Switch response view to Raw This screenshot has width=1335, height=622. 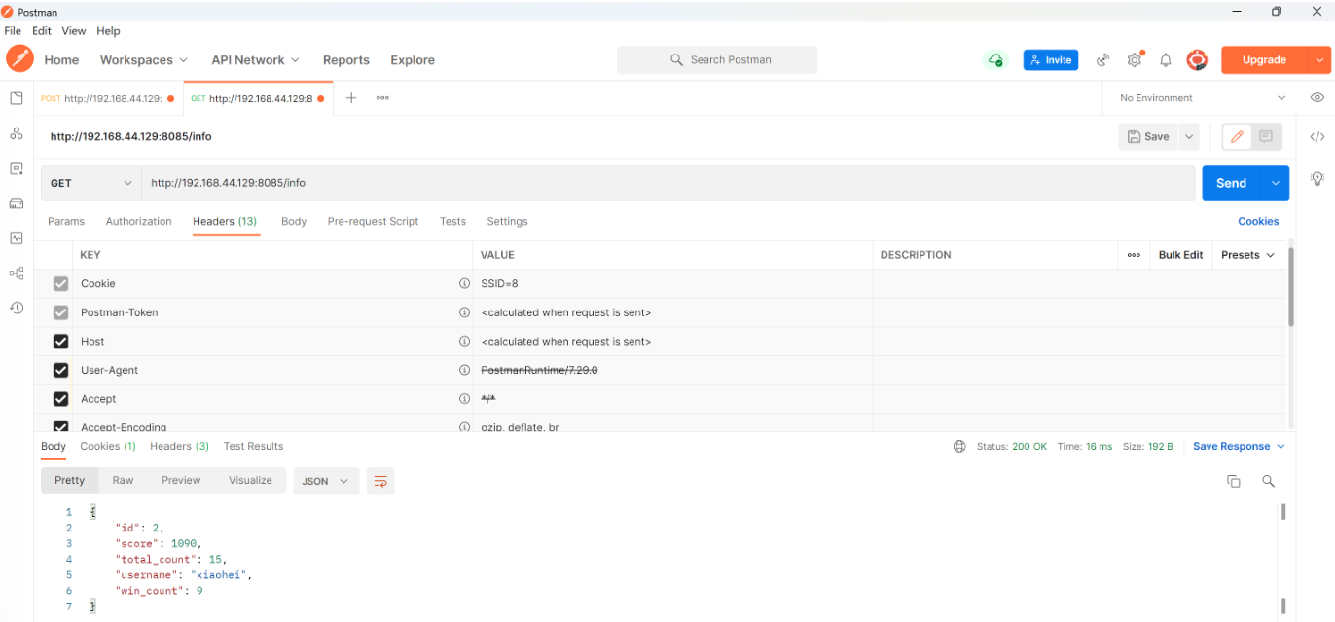pos(123,481)
